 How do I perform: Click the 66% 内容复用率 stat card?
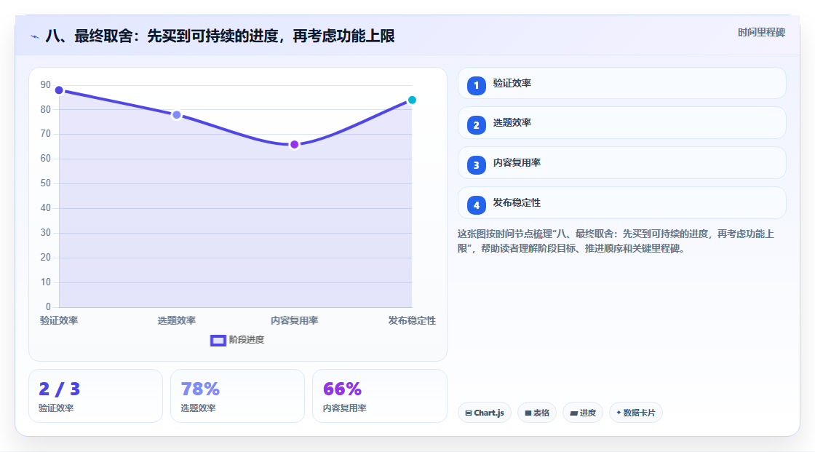[379, 396]
